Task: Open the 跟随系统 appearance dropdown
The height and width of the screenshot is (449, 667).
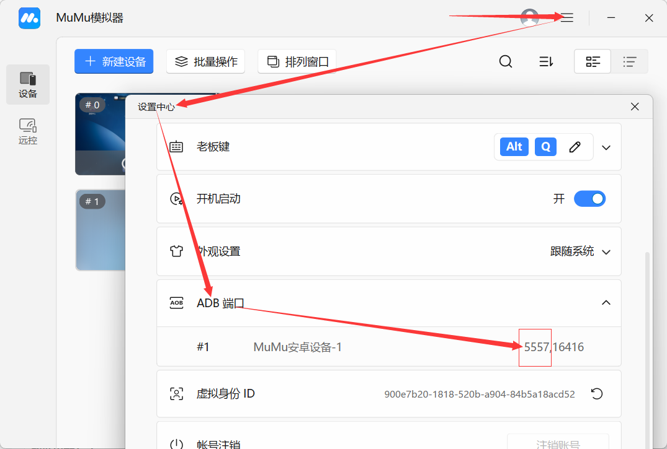Action: pos(580,251)
